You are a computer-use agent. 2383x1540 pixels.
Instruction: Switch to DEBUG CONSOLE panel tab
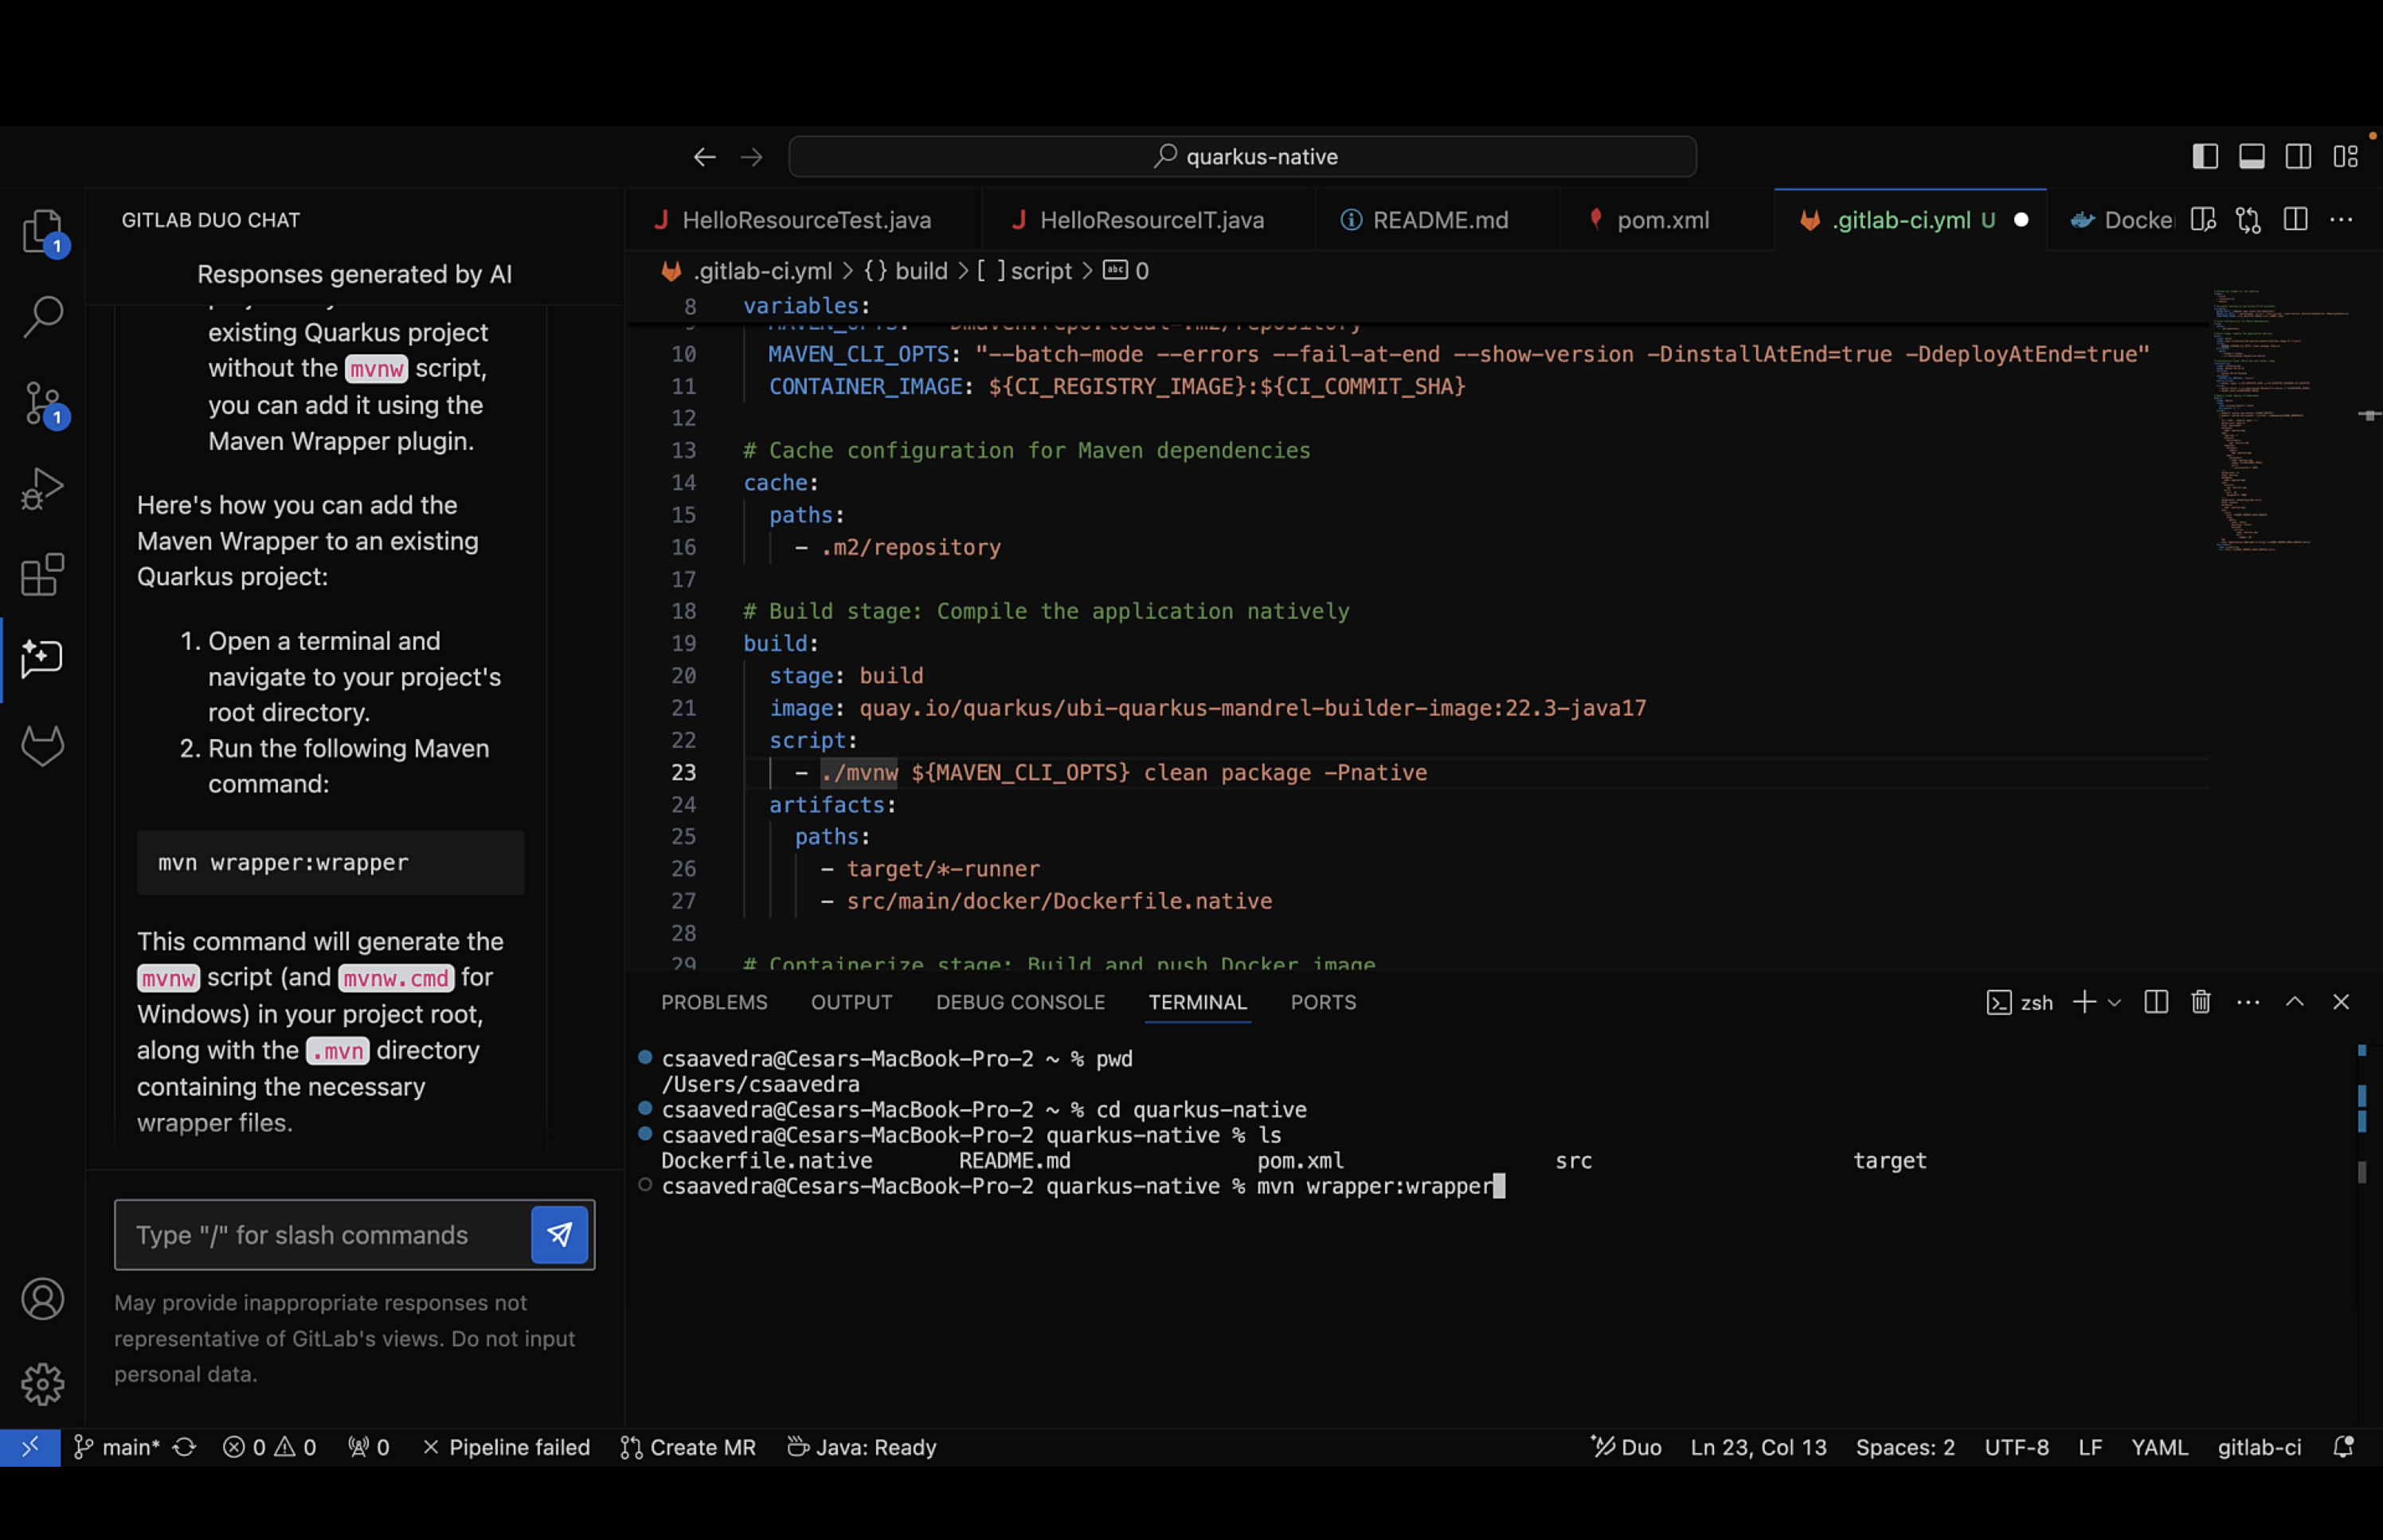[1020, 1002]
